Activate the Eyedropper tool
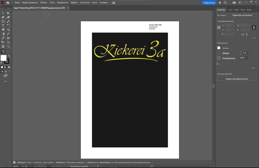Viewport: 259px width, 168px height. point(3,38)
